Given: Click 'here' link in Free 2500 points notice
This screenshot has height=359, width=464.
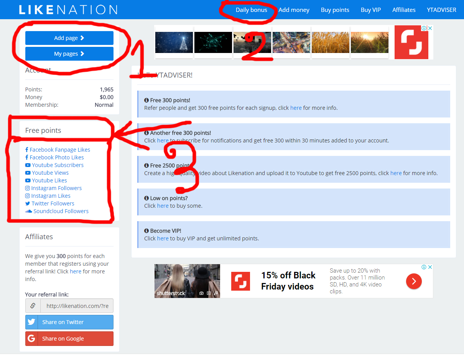Looking at the screenshot, I should [396, 173].
